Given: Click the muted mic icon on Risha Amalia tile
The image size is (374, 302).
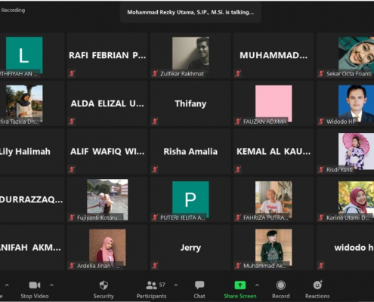Looking at the screenshot, I should (x=155, y=170).
